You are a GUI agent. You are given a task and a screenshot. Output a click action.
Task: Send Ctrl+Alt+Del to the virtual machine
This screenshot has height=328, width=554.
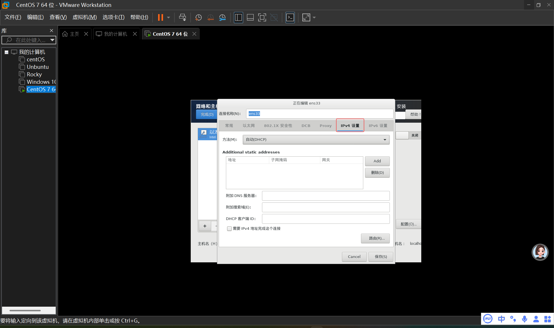click(182, 18)
